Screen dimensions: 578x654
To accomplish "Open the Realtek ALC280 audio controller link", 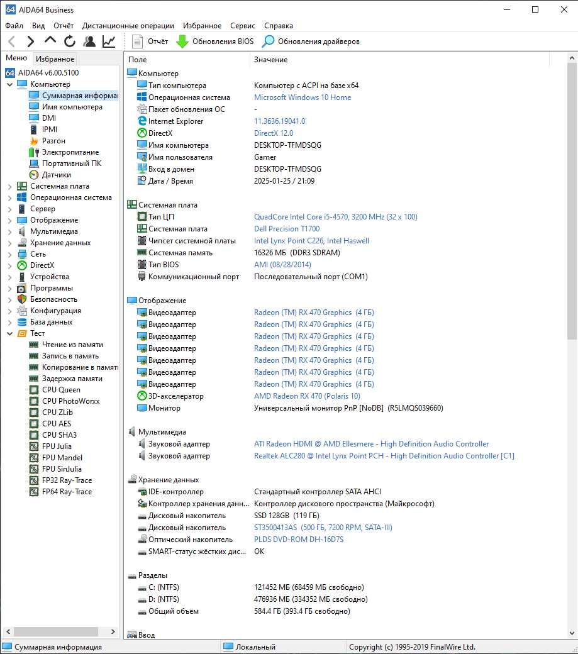I will 384,456.
